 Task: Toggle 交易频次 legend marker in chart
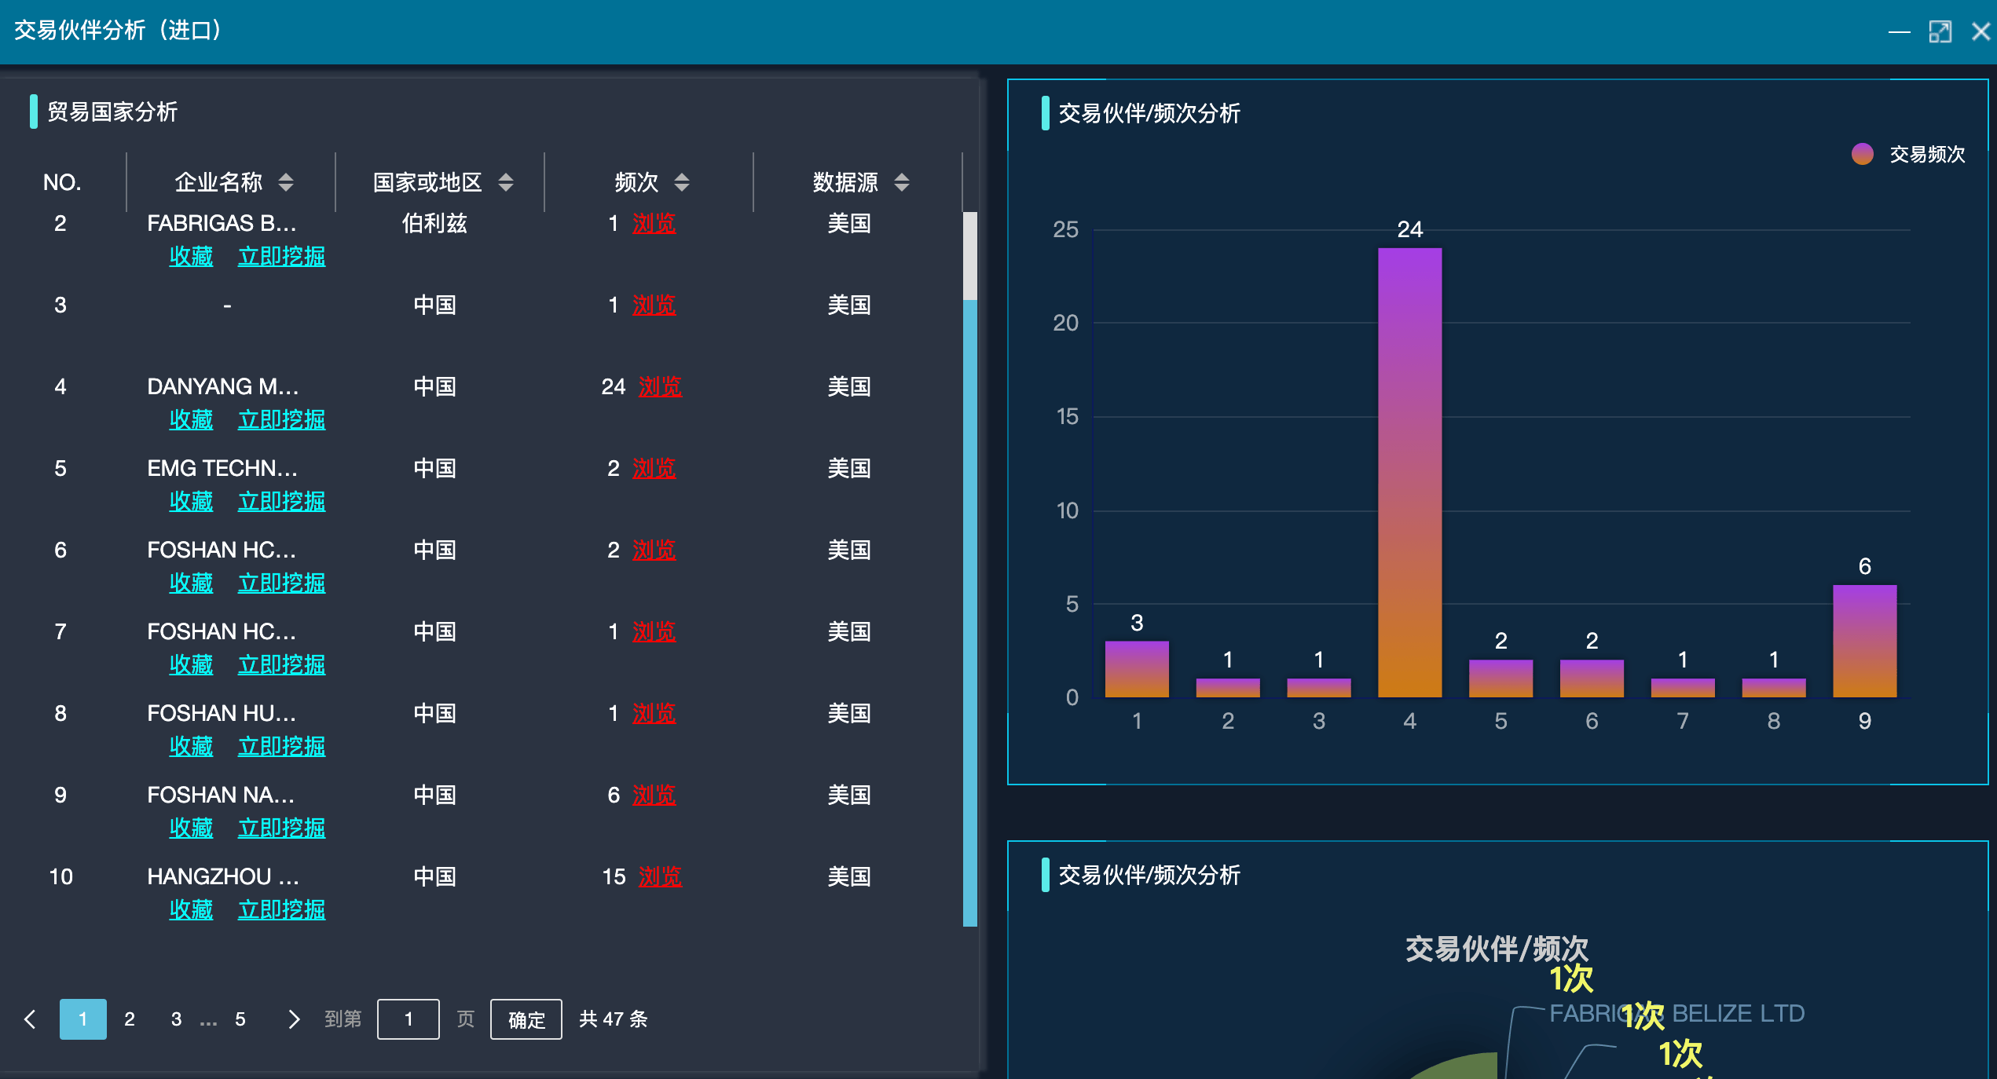tap(1862, 154)
